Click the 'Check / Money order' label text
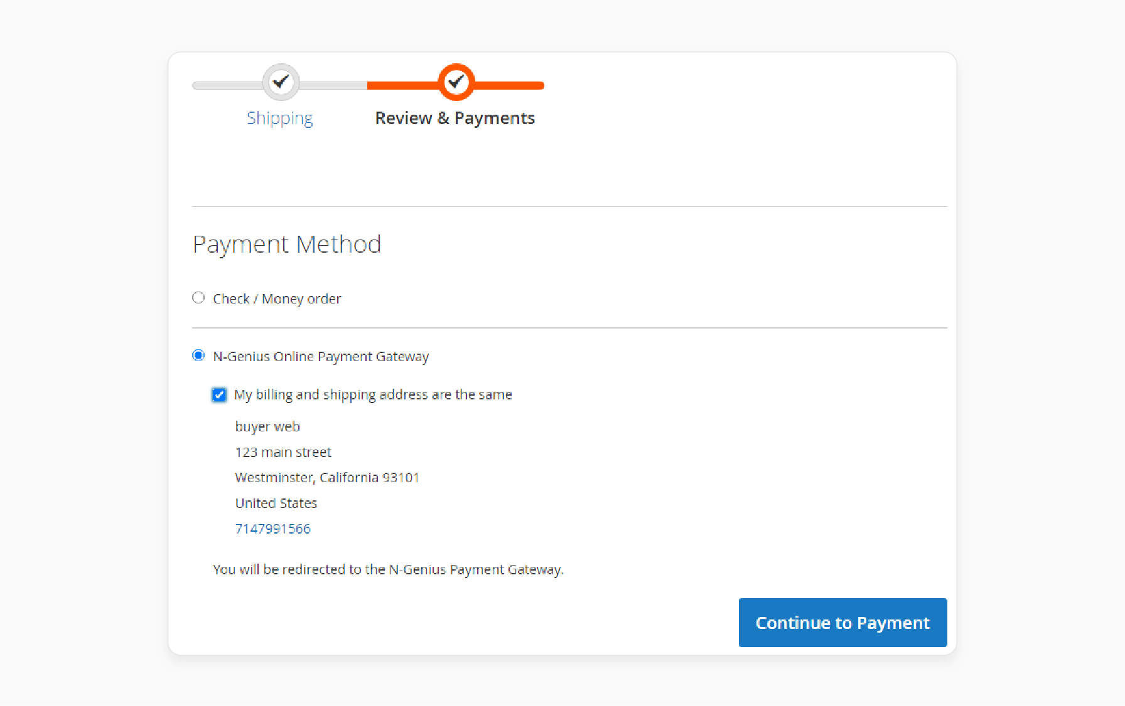 pos(277,298)
